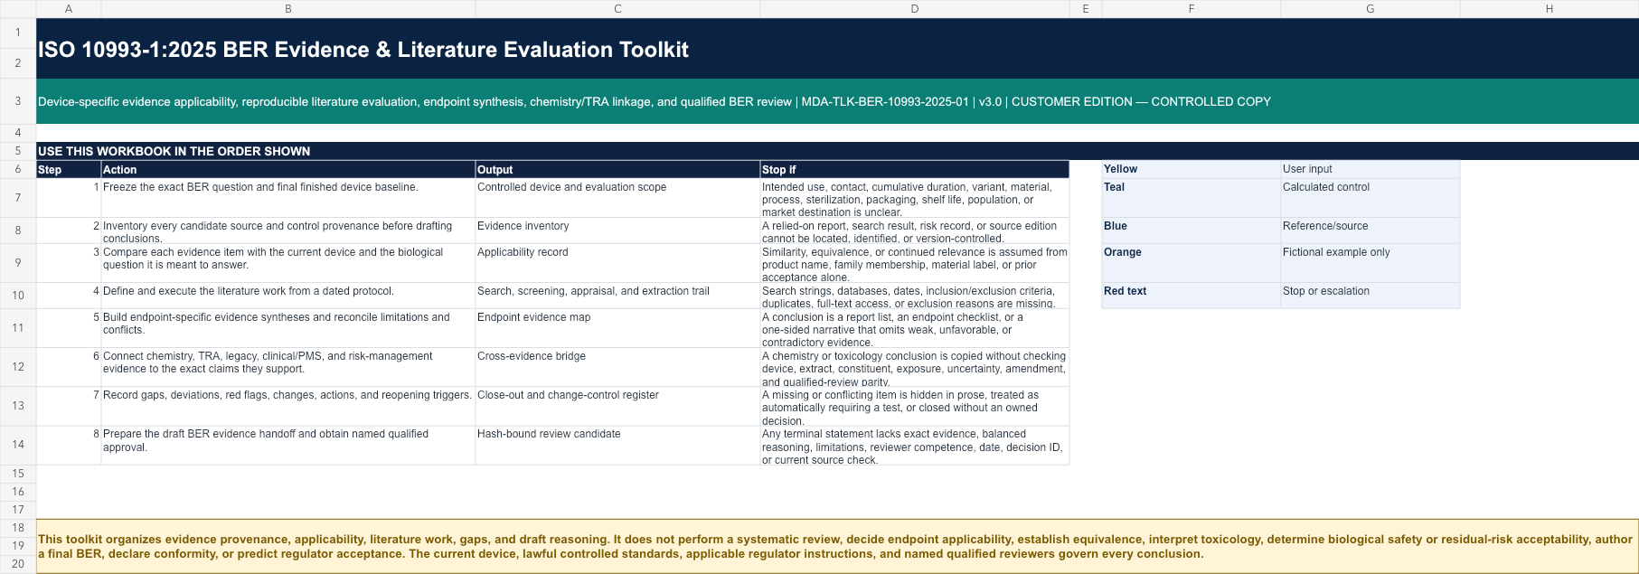Select row 7 header
This screenshot has width=1639, height=574.
click(x=18, y=197)
